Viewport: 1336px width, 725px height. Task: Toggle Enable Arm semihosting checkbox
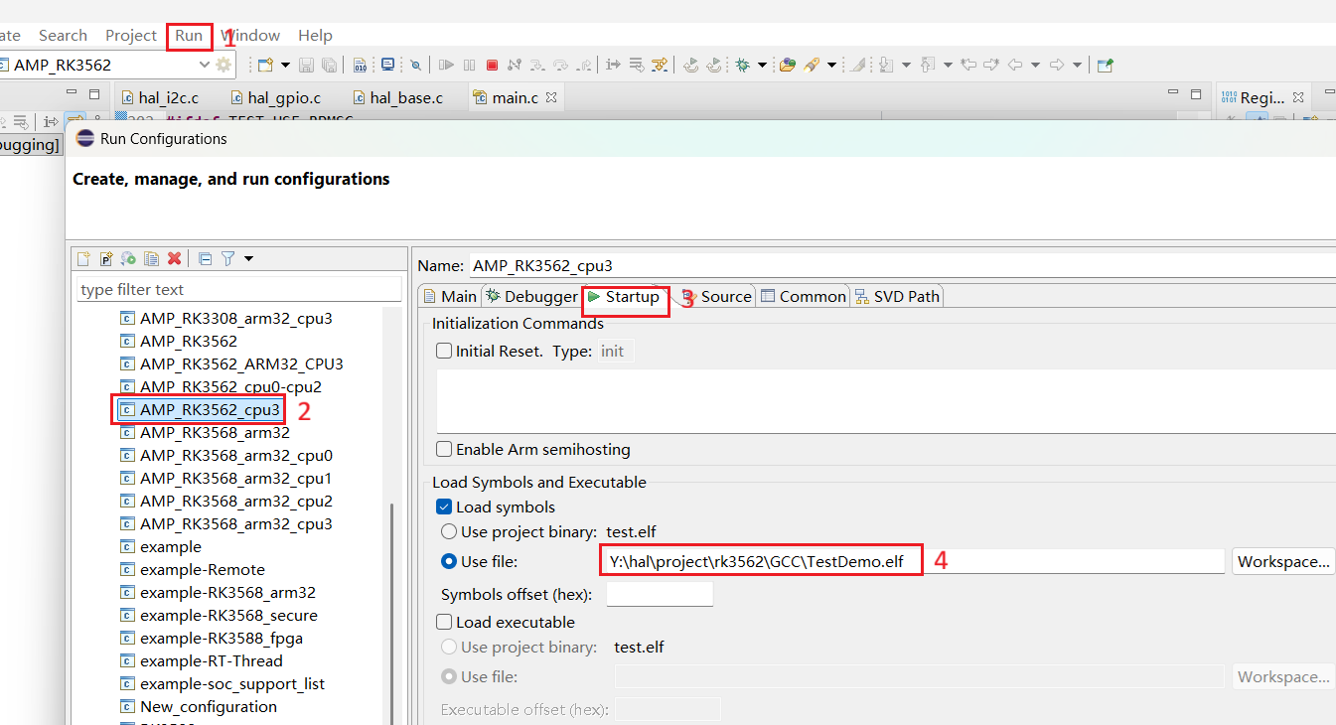[444, 449]
